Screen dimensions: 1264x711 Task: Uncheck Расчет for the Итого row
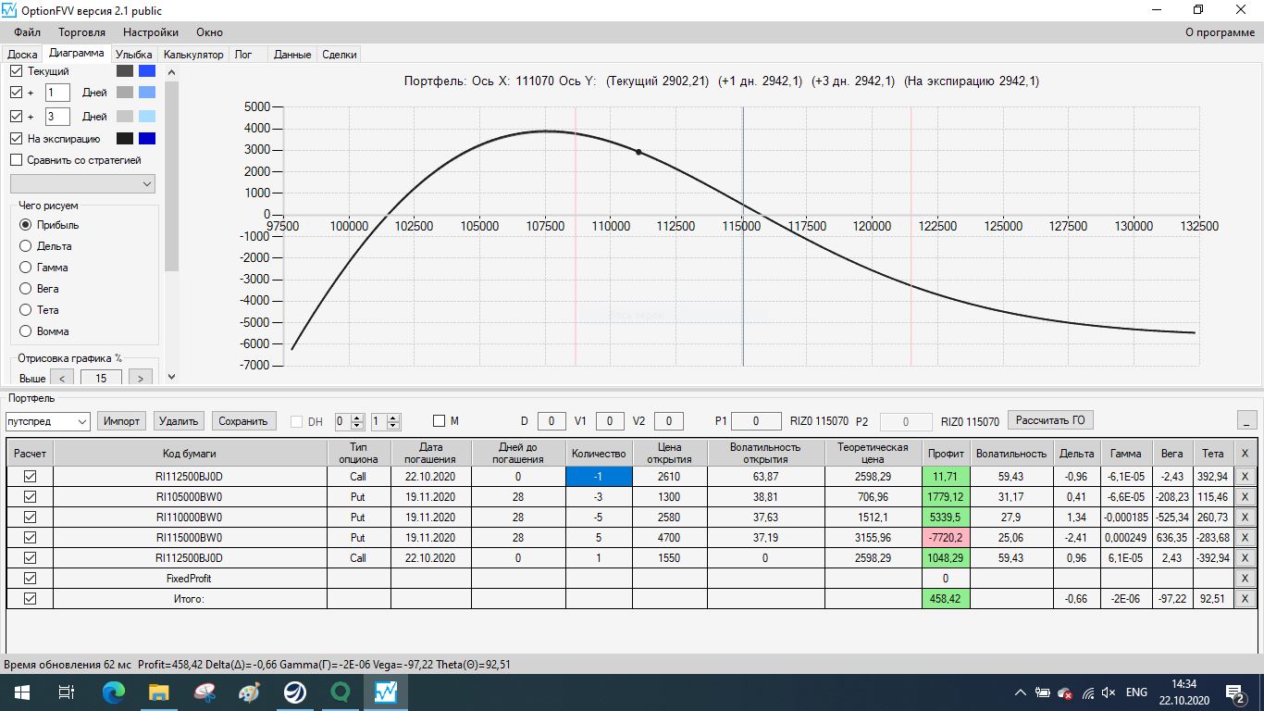pos(31,599)
